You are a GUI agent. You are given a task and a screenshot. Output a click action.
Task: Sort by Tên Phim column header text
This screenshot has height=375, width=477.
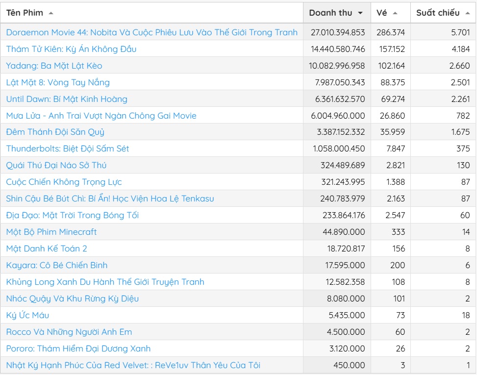[x=25, y=13]
